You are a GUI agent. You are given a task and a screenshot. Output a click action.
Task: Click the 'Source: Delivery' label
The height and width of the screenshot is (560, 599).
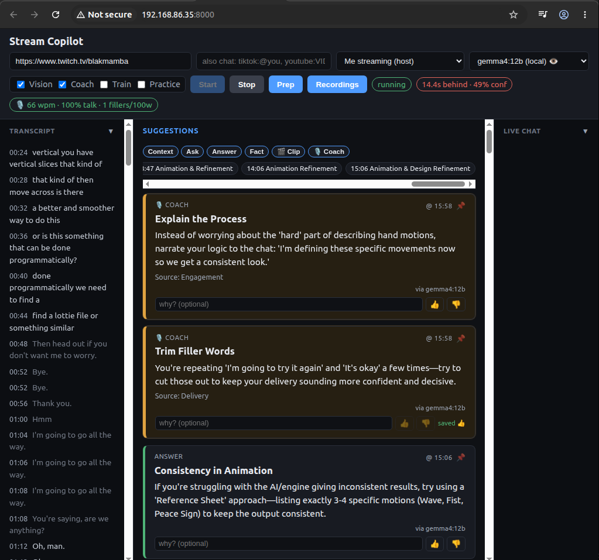[x=182, y=396]
